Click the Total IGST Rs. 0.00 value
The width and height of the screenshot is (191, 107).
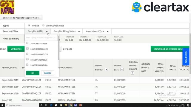pos(69,40)
